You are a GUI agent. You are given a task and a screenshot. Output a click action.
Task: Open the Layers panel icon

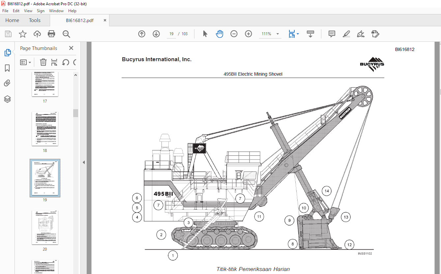(x=7, y=99)
